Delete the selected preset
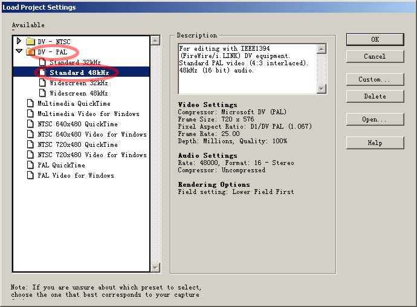Screen dimensions: 417x307 [375, 96]
